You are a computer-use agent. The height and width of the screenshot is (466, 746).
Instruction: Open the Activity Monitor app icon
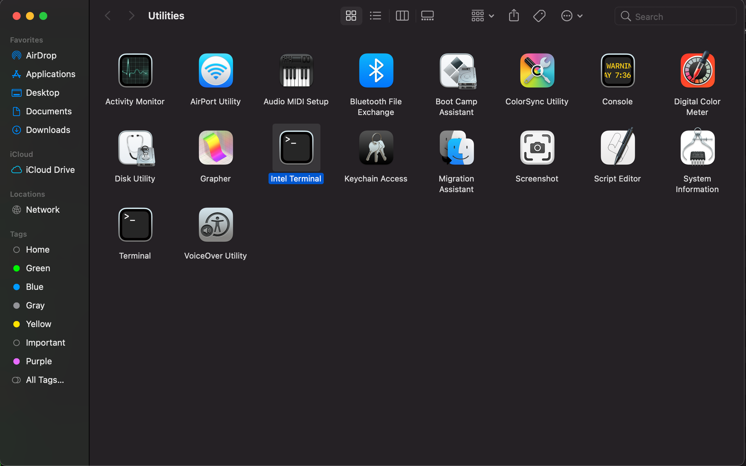coord(135,70)
